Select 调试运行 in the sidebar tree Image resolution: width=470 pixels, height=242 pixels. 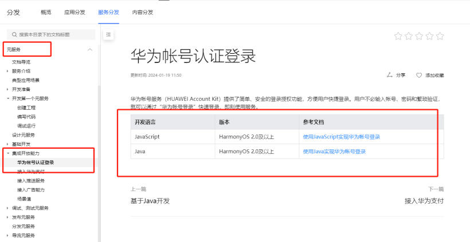click(x=26, y=126)
